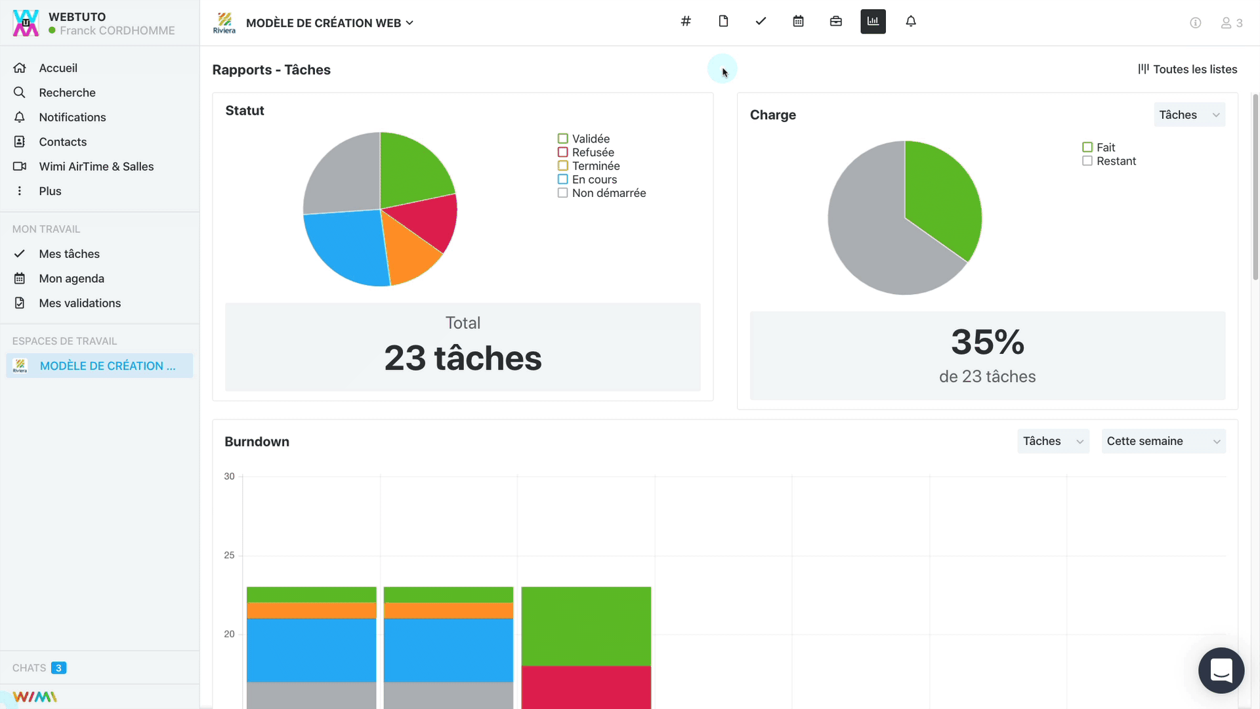
Task: Toggle the En cours legend checkbox
Action: tap(562, 179)
